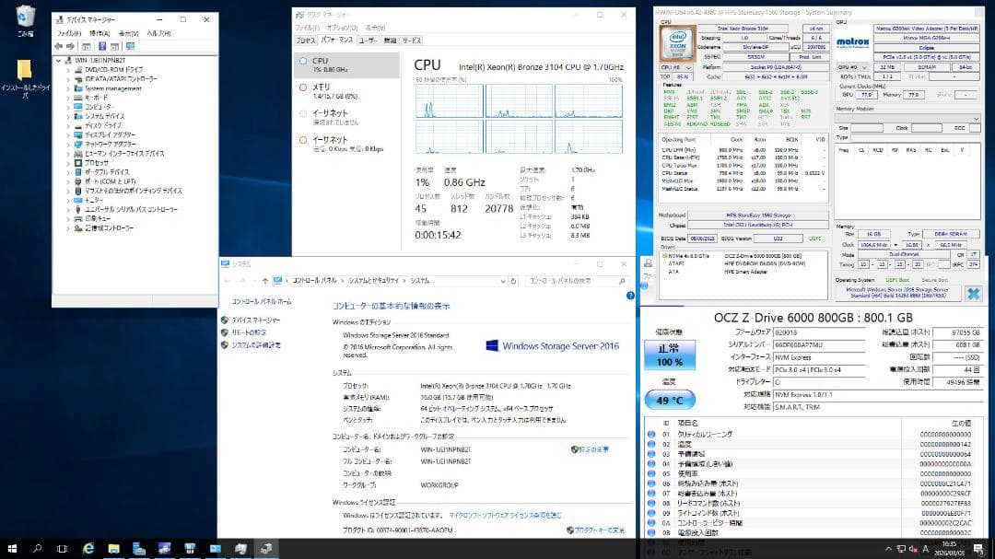The image size is (995, 559).
Task: Open Advanced system settings link
Action: tap(256, 345)
